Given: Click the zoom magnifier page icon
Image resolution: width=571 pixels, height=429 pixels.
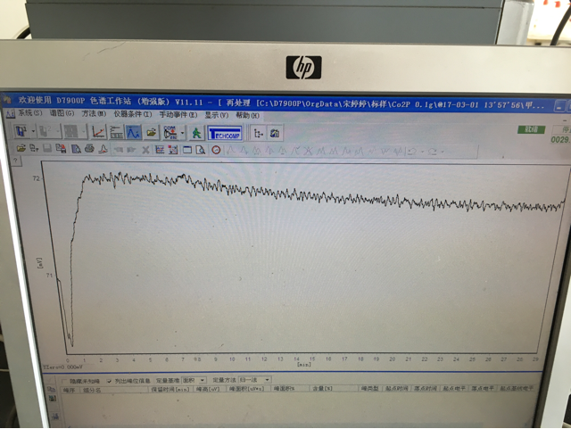Looking at the screenshot, I should [x=201, y=150].
